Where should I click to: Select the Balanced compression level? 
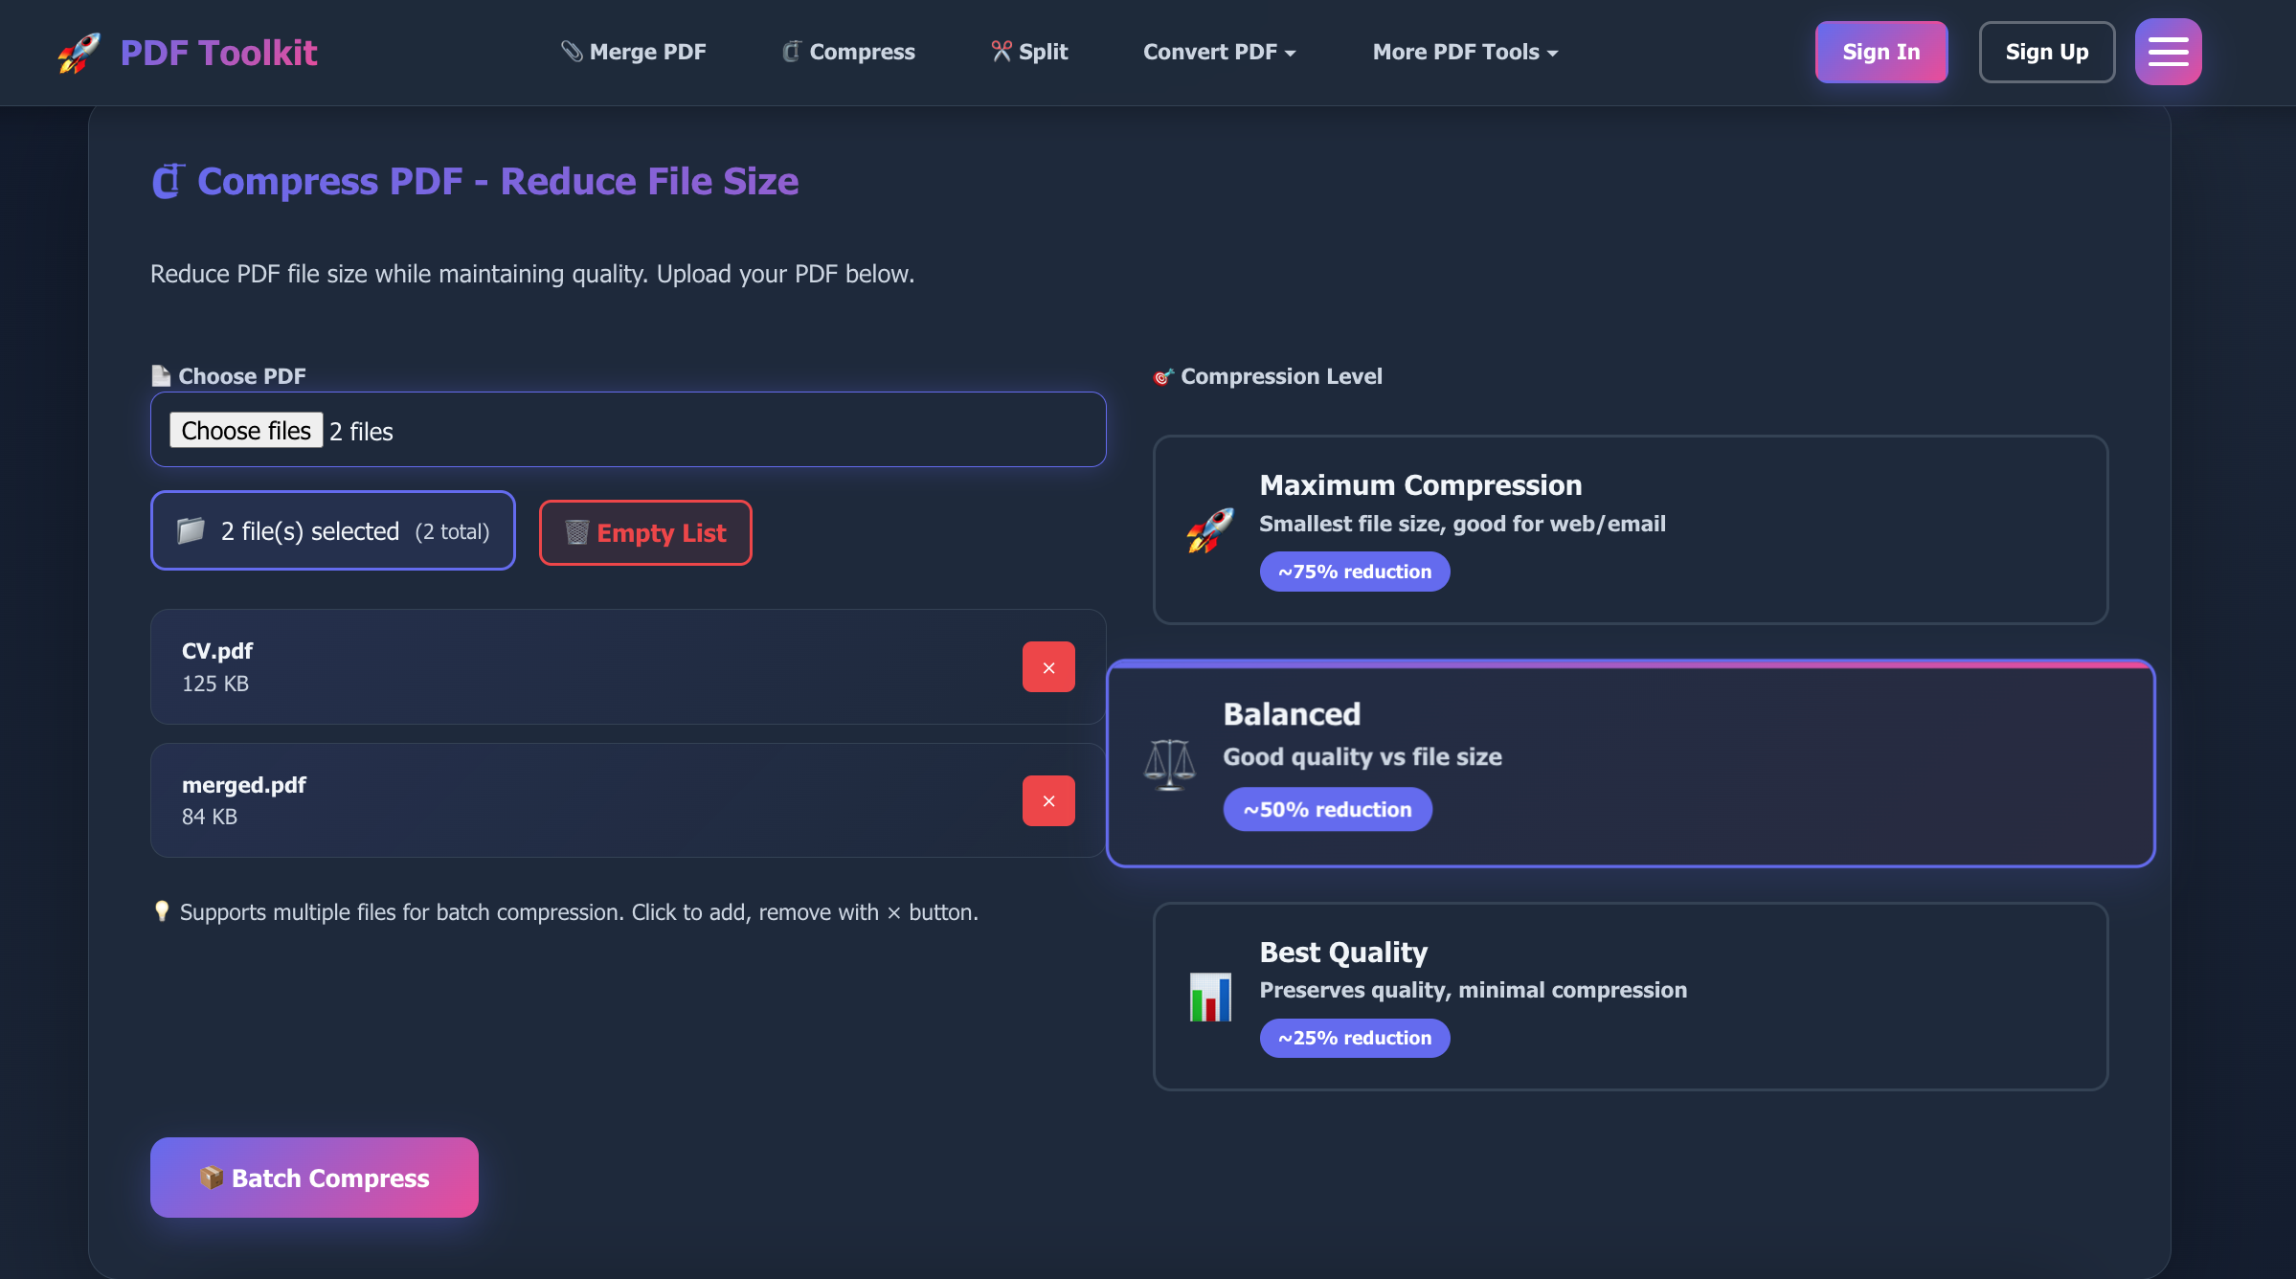[1631, 764]
